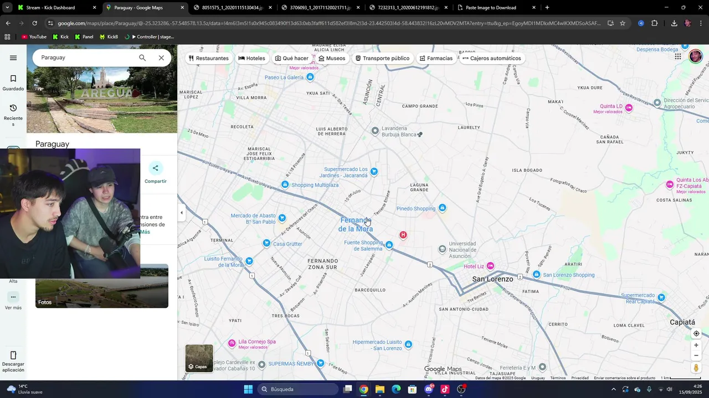Open a new browser tab
The width and height of the screenshot is (709, 398).
[x=547, y=8]
